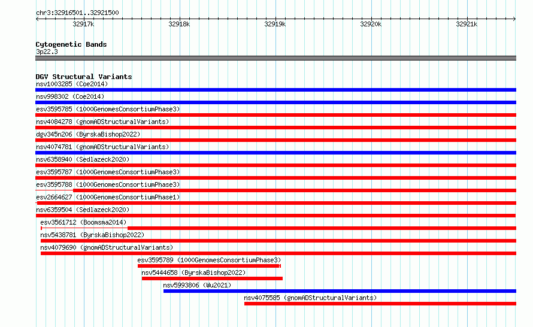The width and height of the screenshot is (533, 327).
Task: Click the DGV Structural Variants track title
Action: pyautogui.click(x=84, y=77)
